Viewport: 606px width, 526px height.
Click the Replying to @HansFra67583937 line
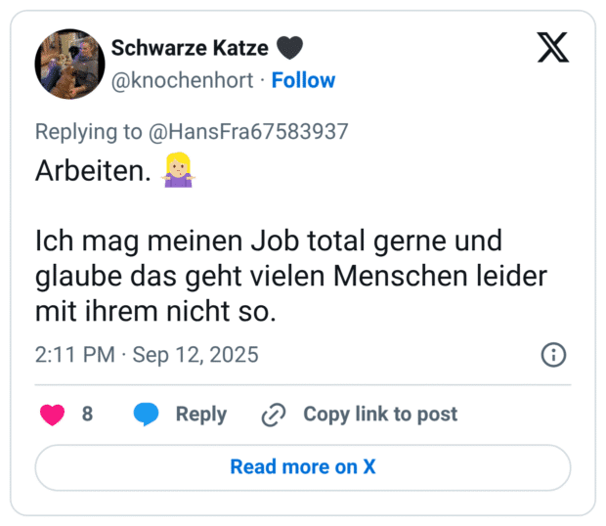pyautogui.click(x=192, y=132)
